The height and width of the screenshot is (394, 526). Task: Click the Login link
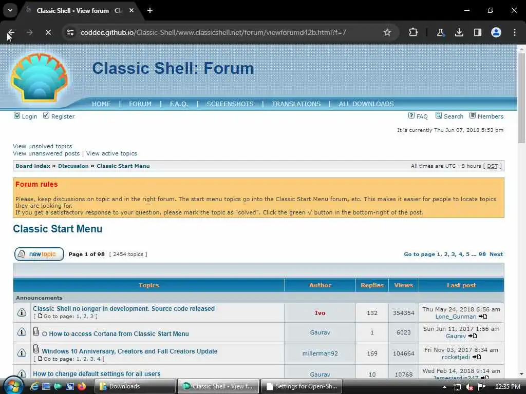[29, 116]
